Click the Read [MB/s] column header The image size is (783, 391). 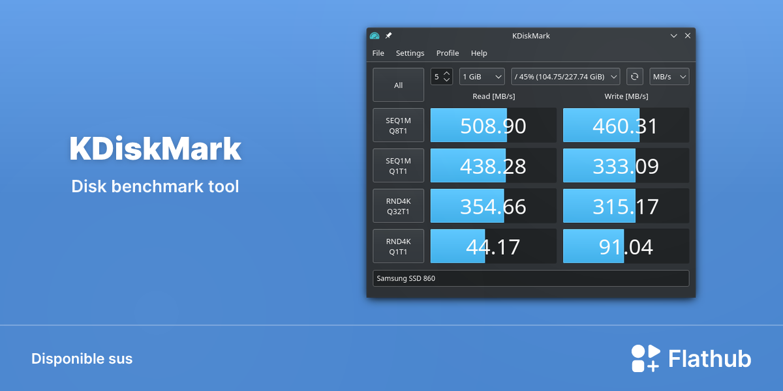(x=494, y=96)
